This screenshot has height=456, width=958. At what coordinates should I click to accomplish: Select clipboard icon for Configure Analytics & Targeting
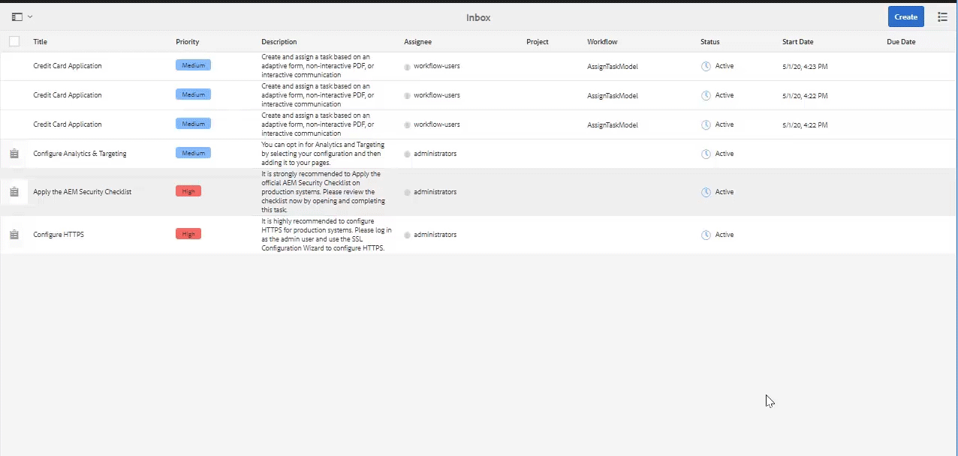[14, 154]
